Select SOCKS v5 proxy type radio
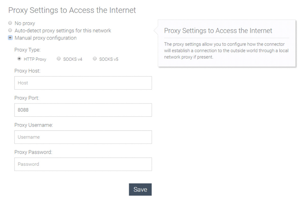Image resolution: width=303 pixels, height=201 pixels. tap(95, 58)
